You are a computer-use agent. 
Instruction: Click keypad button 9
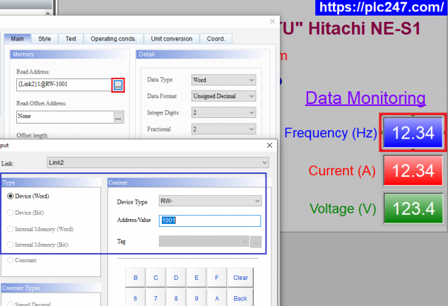point(196,298)
